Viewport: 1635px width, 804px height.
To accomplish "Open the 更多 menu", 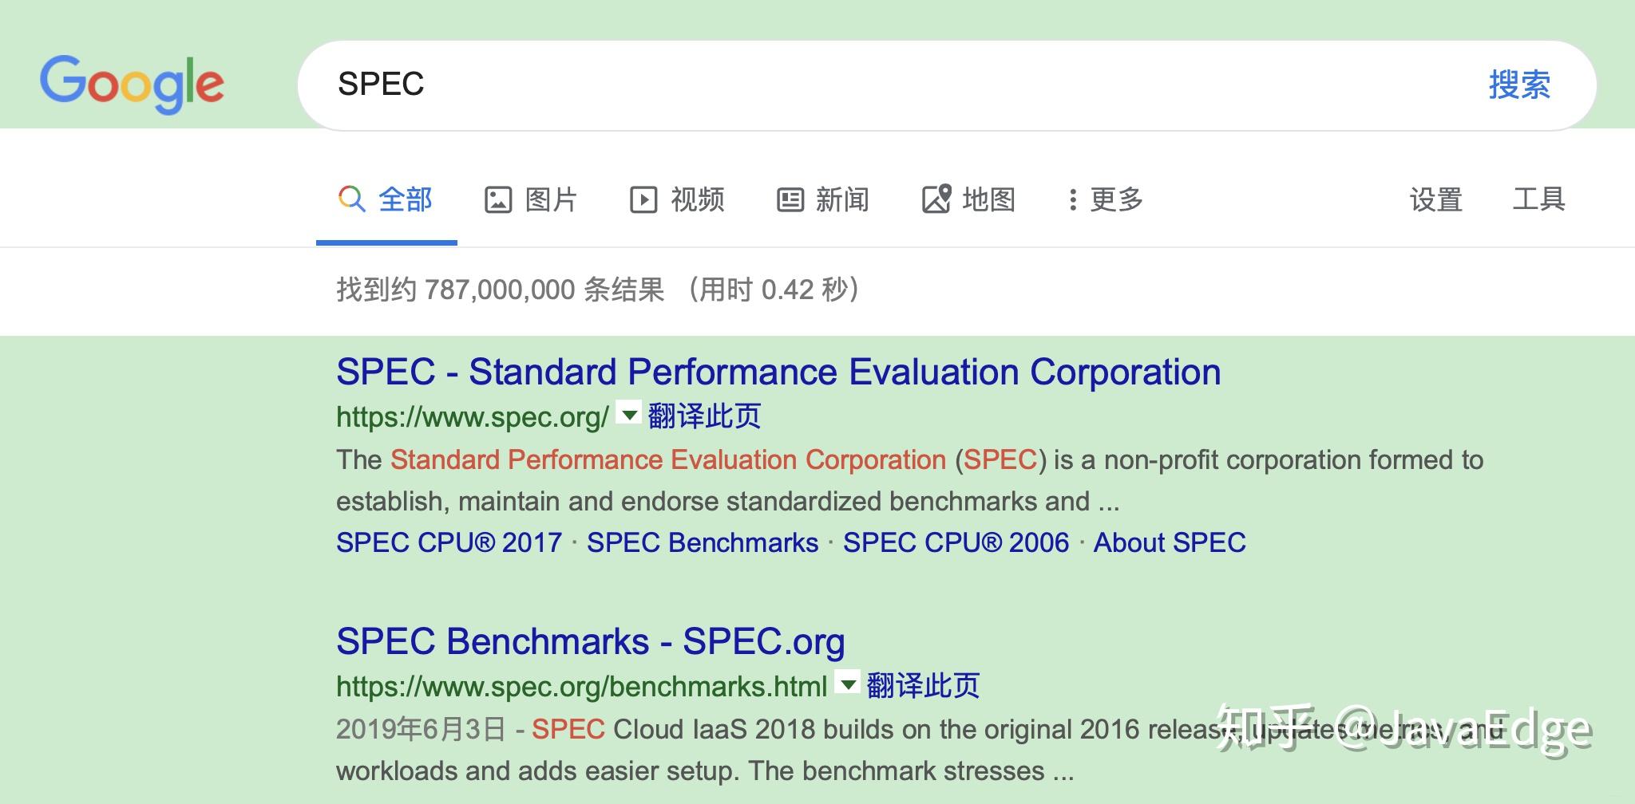I will click(x=1116, y=199).
